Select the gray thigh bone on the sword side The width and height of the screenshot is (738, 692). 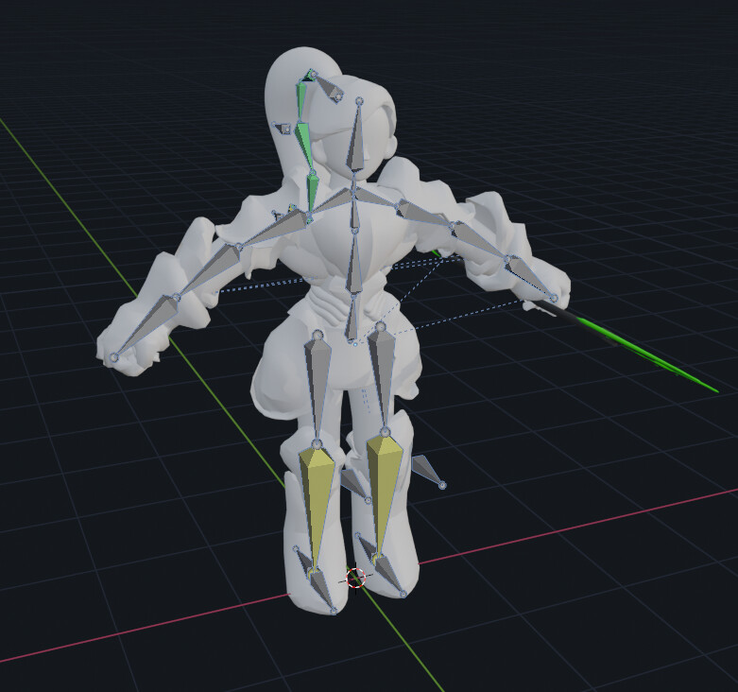pyautogui.click(x=384, y=376)
